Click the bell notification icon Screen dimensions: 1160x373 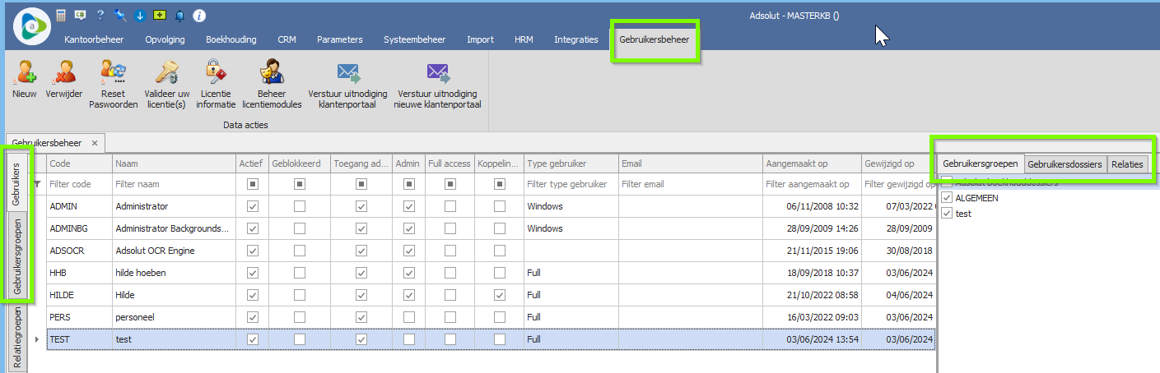point(179,16)
